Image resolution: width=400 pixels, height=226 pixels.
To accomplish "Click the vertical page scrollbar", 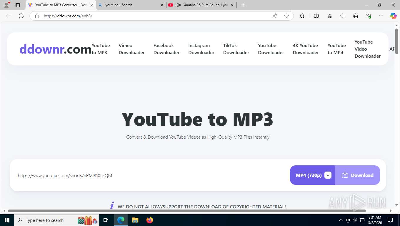I will pyautogui.click(x=396, y=41).
